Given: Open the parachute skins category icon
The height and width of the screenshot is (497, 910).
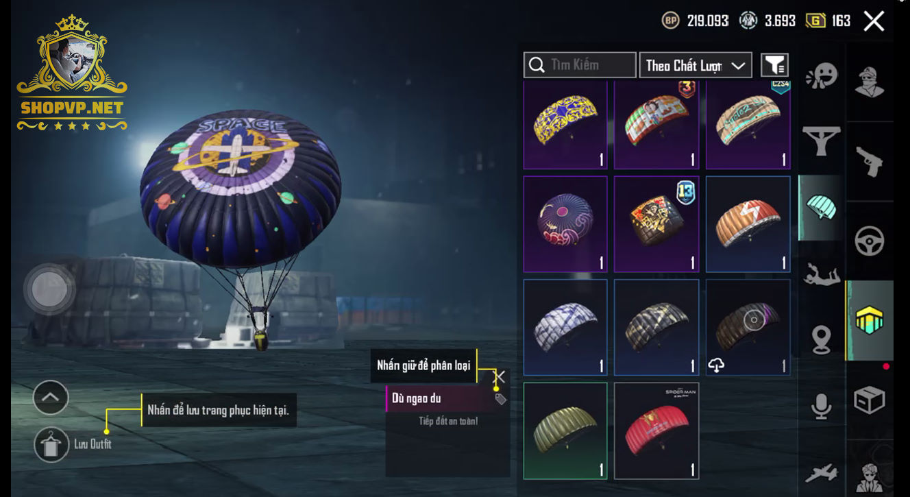Looking at the screenshot, I should point(822,208).
